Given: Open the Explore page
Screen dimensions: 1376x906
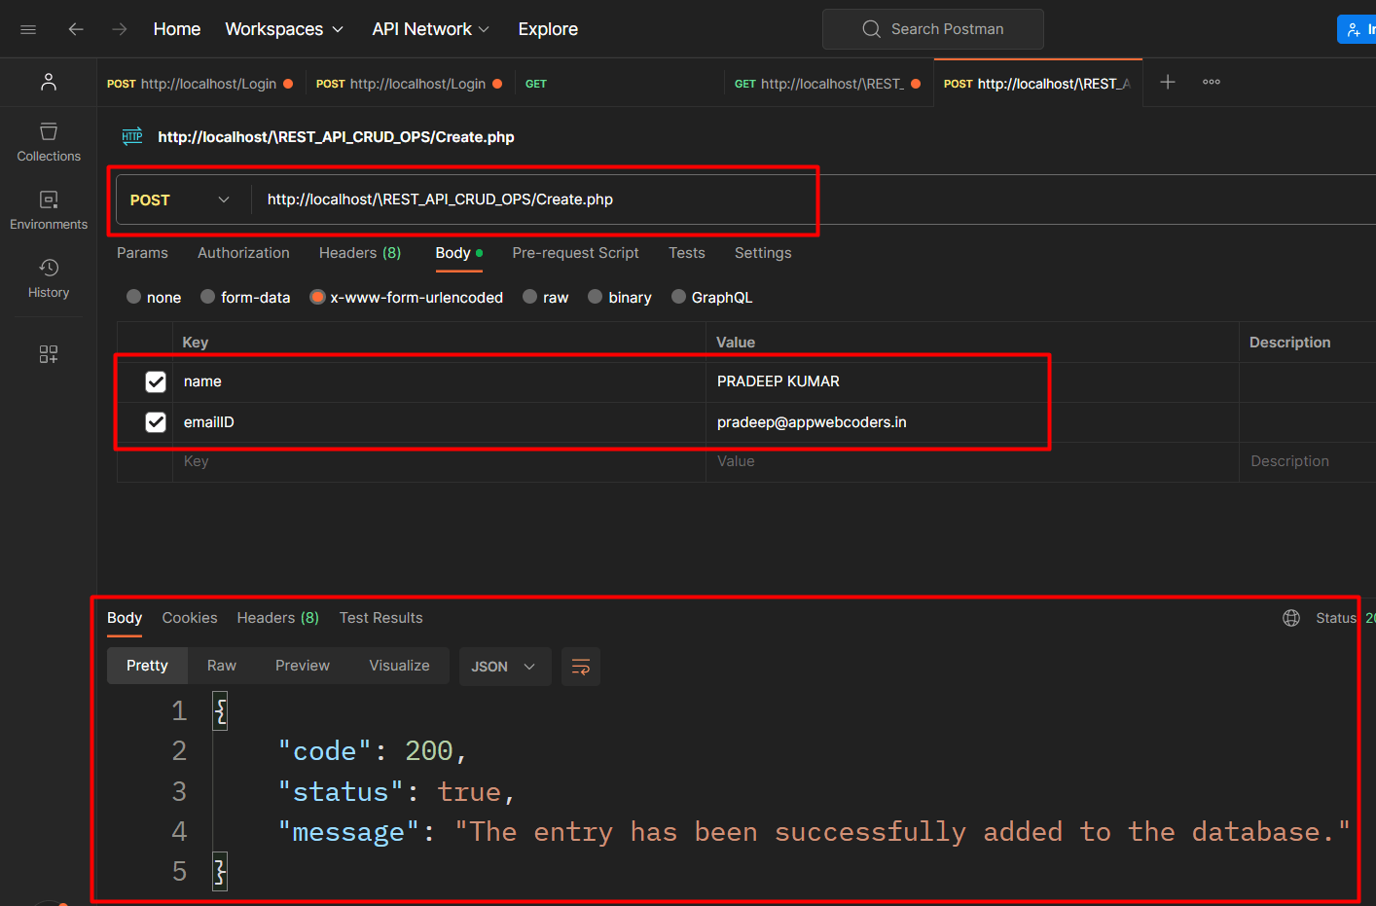Looking at the screenshot, I should point(548,29).
